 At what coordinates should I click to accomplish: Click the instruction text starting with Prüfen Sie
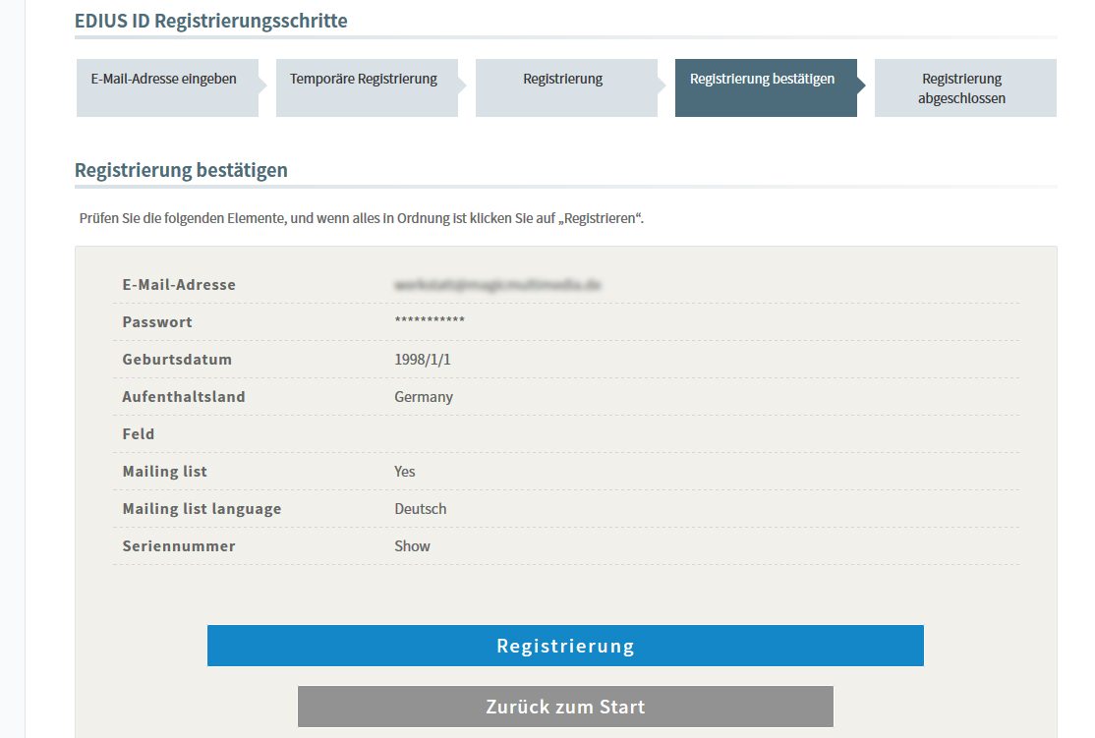point(361,218)
